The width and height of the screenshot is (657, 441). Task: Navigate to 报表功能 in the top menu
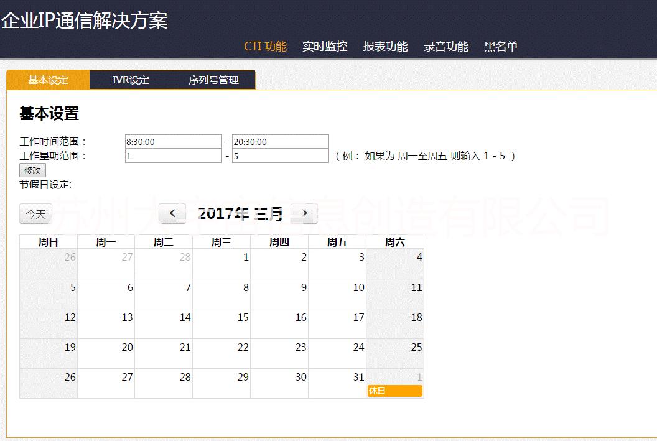coord(385,47)
